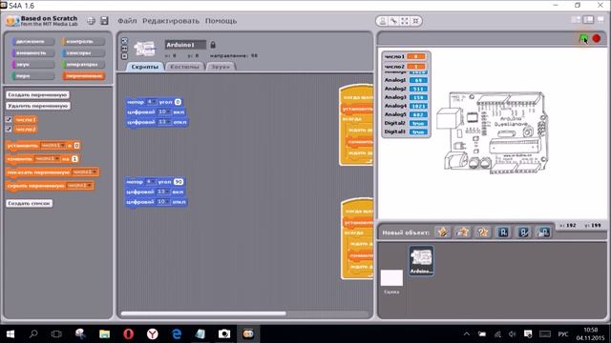Open the переменные blocks category
611x343 pixels.
pos(83,76)
